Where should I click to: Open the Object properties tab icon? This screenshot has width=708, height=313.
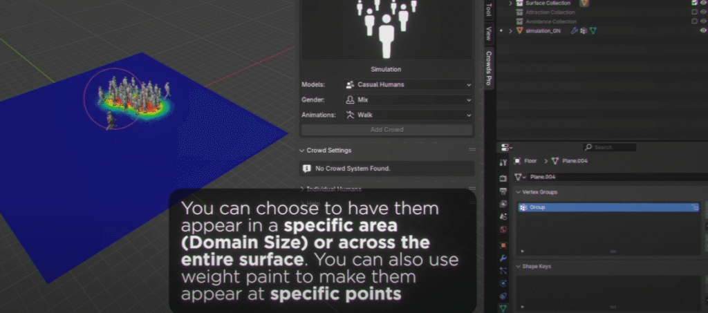(503, 243)
